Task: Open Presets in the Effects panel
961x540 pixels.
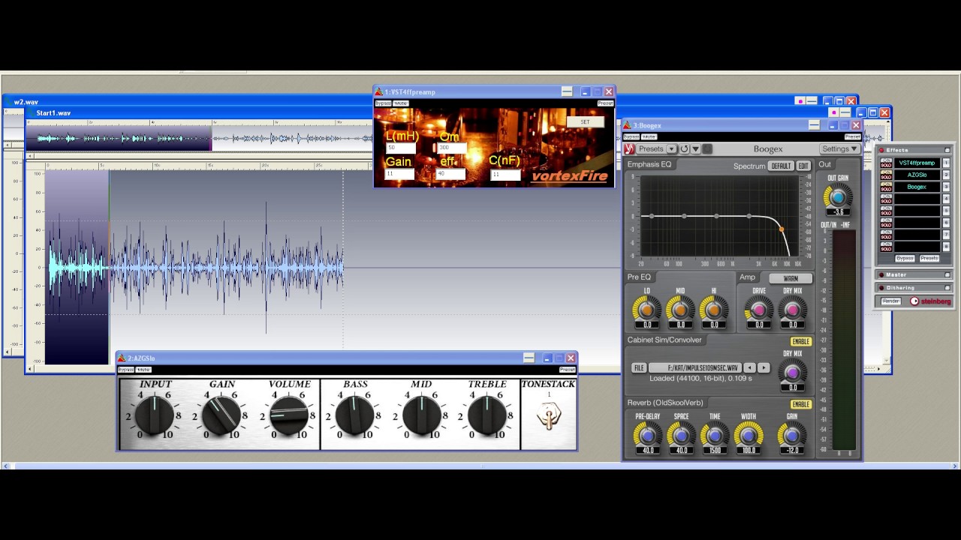Action: pos(929,258)
